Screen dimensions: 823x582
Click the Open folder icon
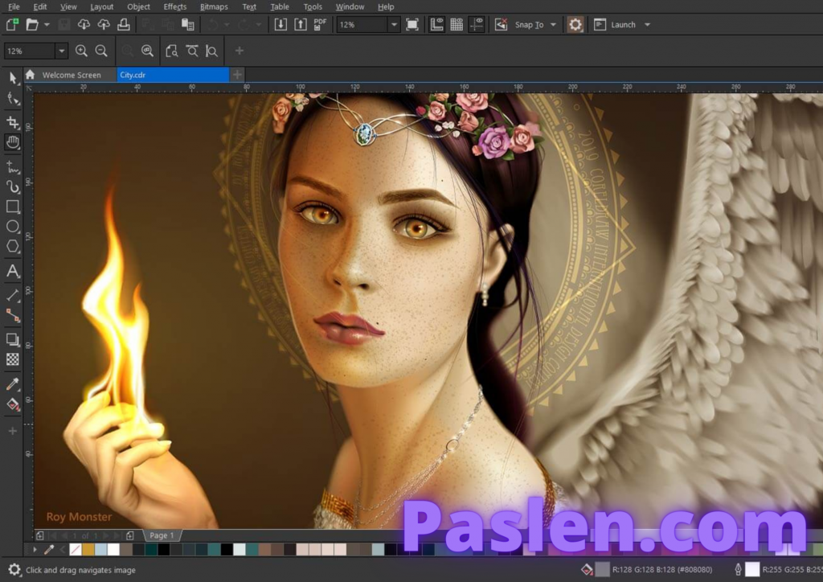pyautogui.click(x=32, y=24)
